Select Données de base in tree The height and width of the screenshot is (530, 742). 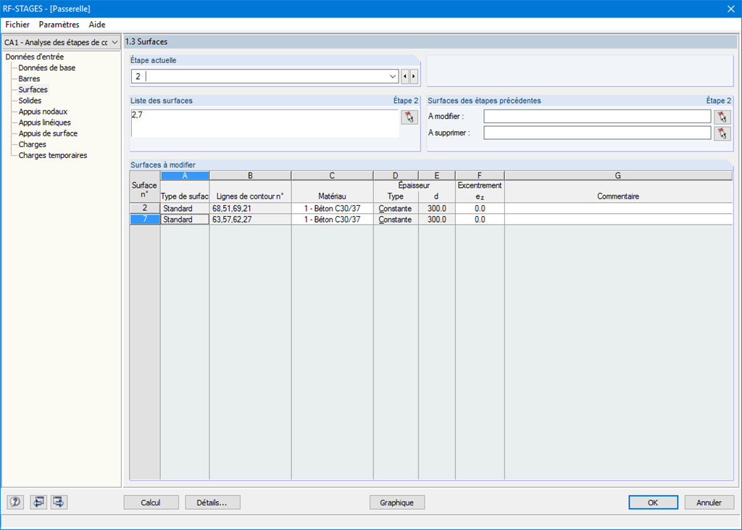[47, 67]
